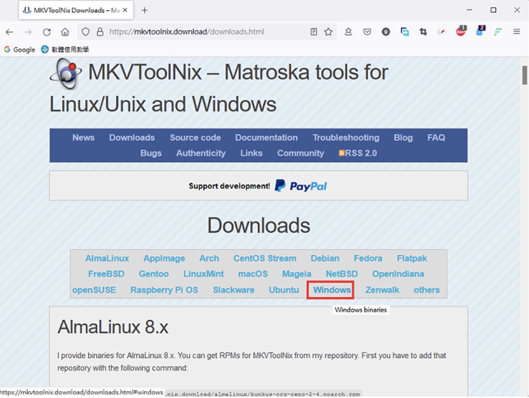The height and width of the screenshot is (398, 529).
Task: Jump to Zenwalk downloads
Action: pos(382,290)
